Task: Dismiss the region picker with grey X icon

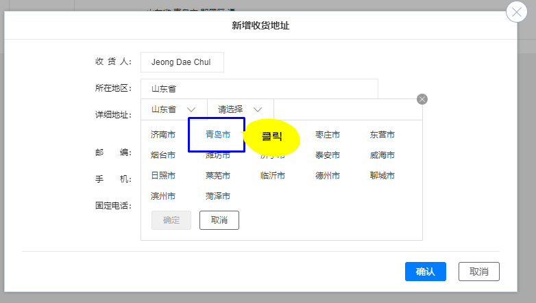Action: (422, 99)
